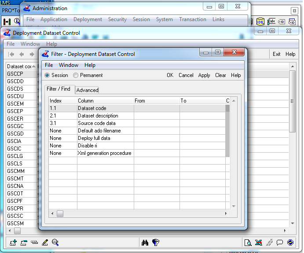304x253 pixels.
Task: Click the speech bubble comments icon
Action: pyautogui.click(x=279, y=242)
